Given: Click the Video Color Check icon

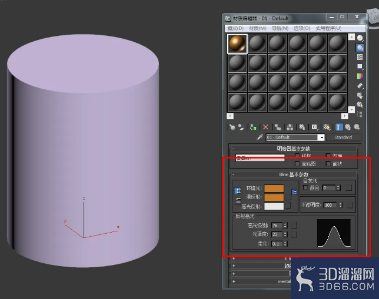Looking at the screenshot, I should click(360, 76).
